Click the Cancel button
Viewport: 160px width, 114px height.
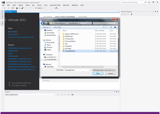110,73
